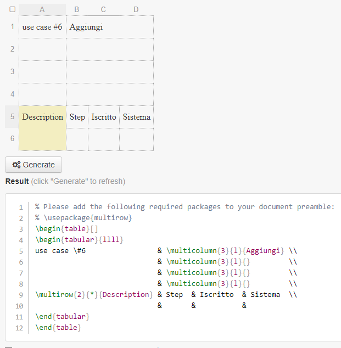Select column header B

(76, 9)
